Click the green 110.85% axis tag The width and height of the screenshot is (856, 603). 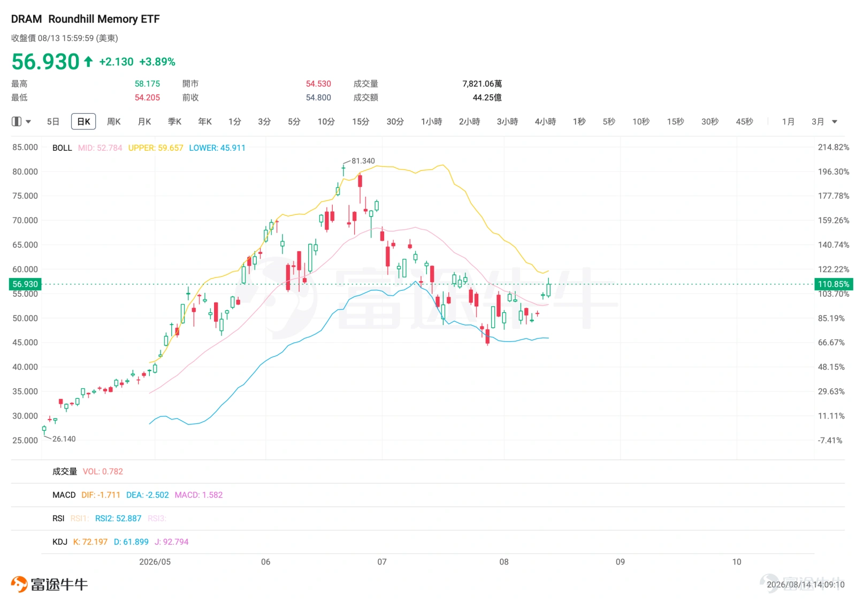coord(834,284)
